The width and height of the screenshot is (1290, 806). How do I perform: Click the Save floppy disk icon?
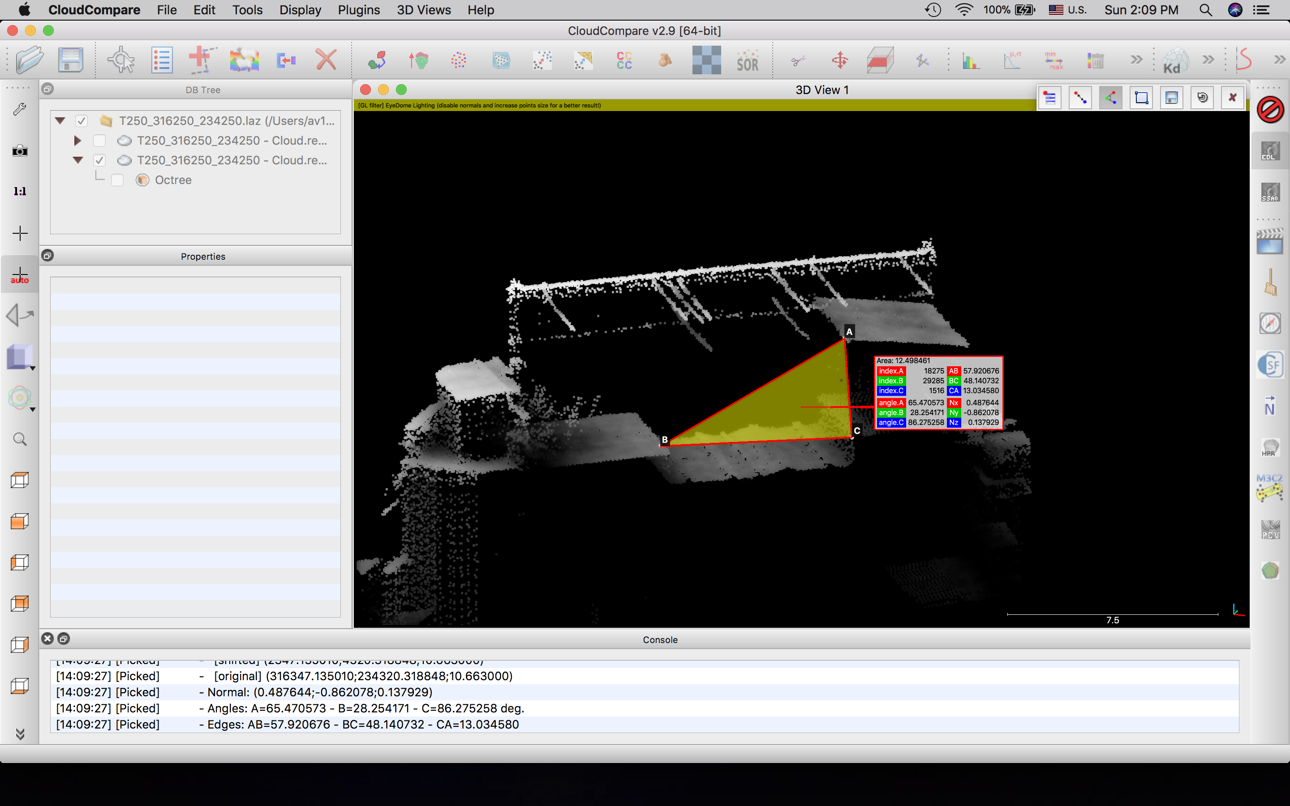coord(70,60)
